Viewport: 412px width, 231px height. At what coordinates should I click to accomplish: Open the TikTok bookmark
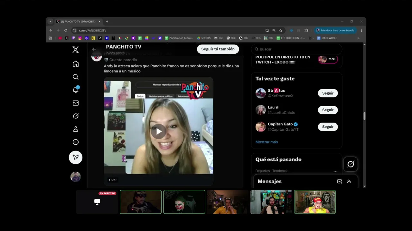pyautogui.click(x=100, y=38)
